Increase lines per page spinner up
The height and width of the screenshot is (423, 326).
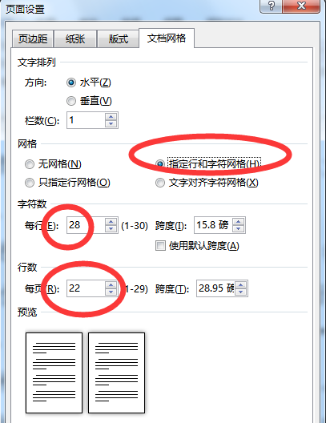pos(111,285)
